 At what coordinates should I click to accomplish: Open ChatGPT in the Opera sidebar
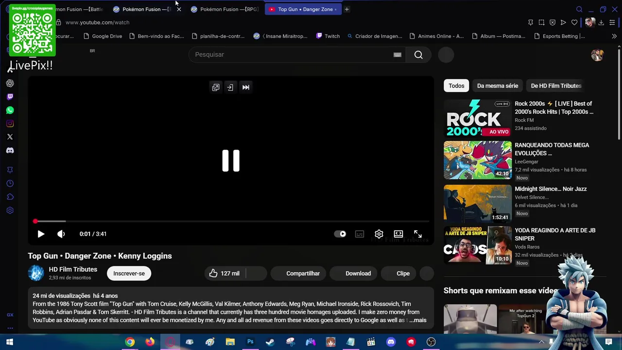pyautogui.click(x=10, y=83)
